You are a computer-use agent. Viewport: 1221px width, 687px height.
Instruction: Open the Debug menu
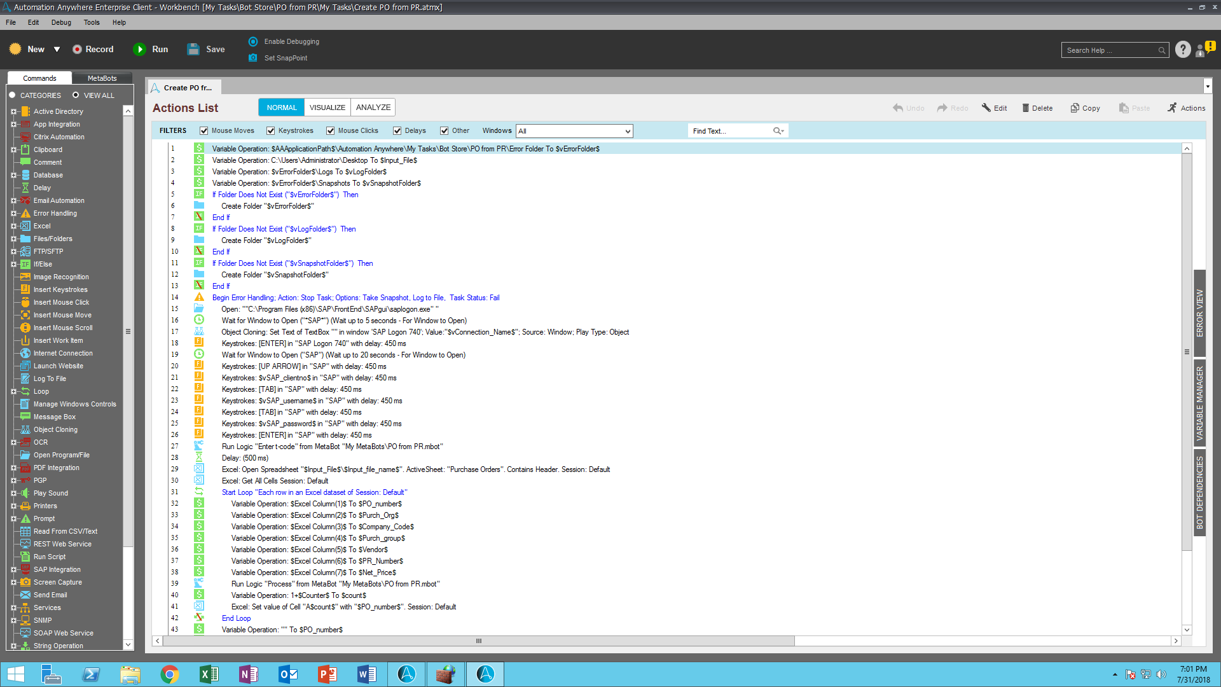coord(61,22)
